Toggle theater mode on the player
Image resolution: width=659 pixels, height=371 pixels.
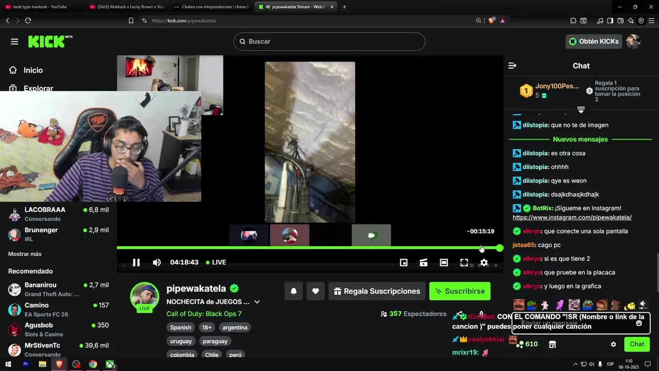point(444,263)
